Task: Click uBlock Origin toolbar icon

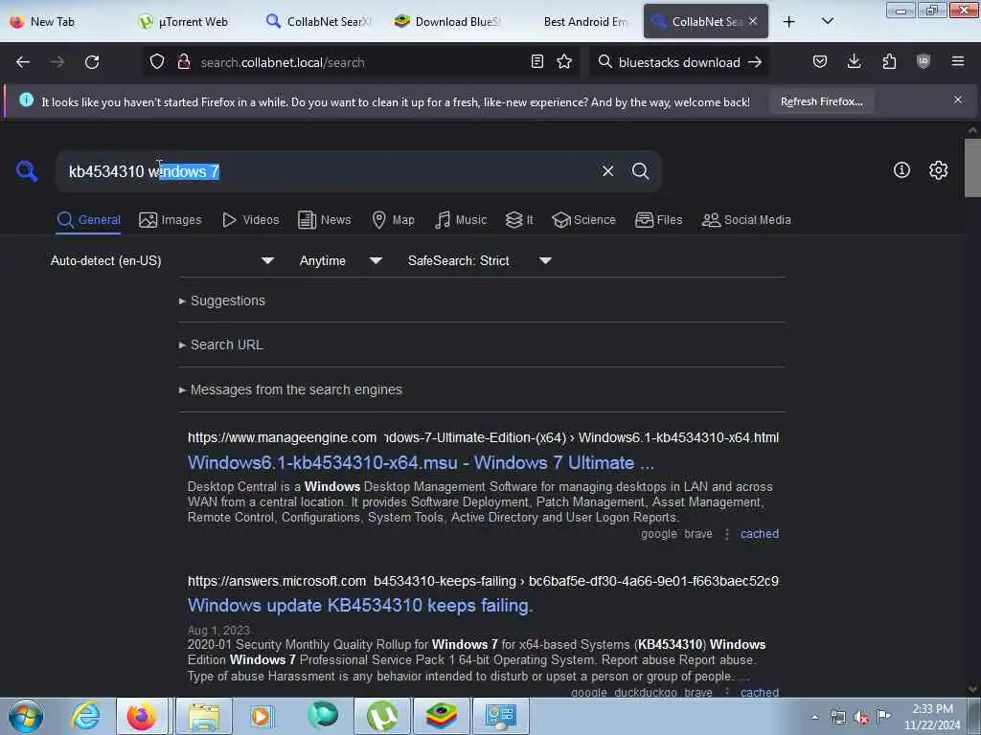Action: [924, 61]
